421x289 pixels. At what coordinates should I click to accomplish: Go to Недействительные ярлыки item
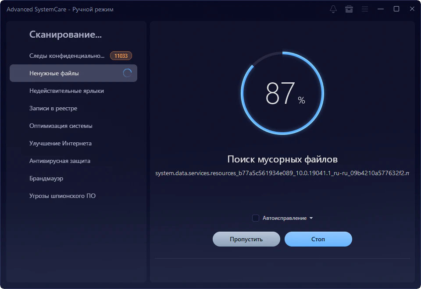[x=66, y=91]
